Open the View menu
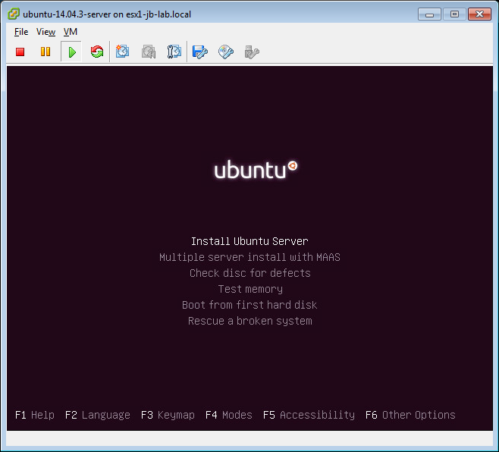Screen dimensions: 499x452 (x=46, y=32)
